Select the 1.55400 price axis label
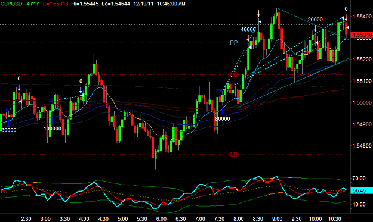The height and width of the screenshot is (222, 373). click(362, 16)
